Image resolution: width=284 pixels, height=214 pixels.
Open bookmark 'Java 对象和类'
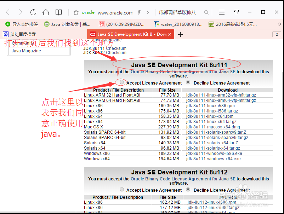pyautogui.click(x=67, y=24)
